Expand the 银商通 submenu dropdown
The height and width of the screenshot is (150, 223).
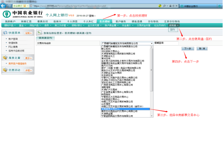point(174,25)
